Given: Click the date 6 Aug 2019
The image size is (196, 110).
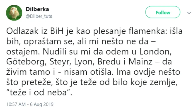Looking at the screenshot, I should point(42,104).
